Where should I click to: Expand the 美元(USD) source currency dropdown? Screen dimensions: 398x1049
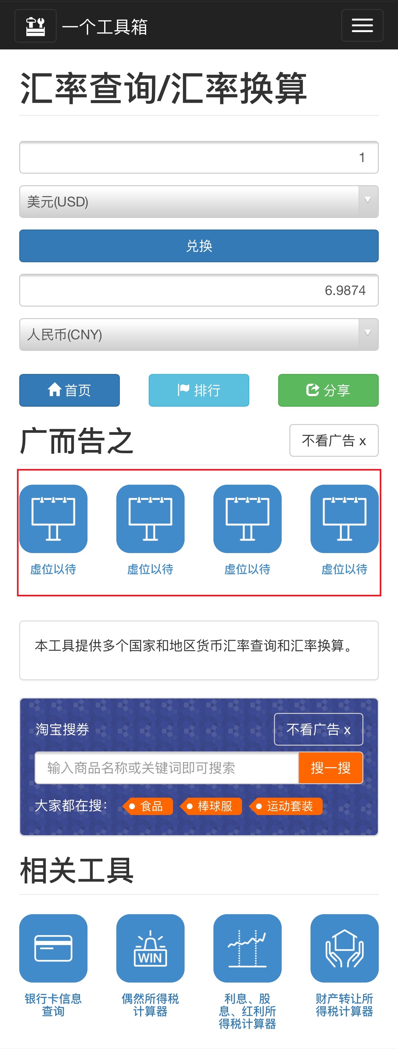pyautogui.click(x=199, y=202)
